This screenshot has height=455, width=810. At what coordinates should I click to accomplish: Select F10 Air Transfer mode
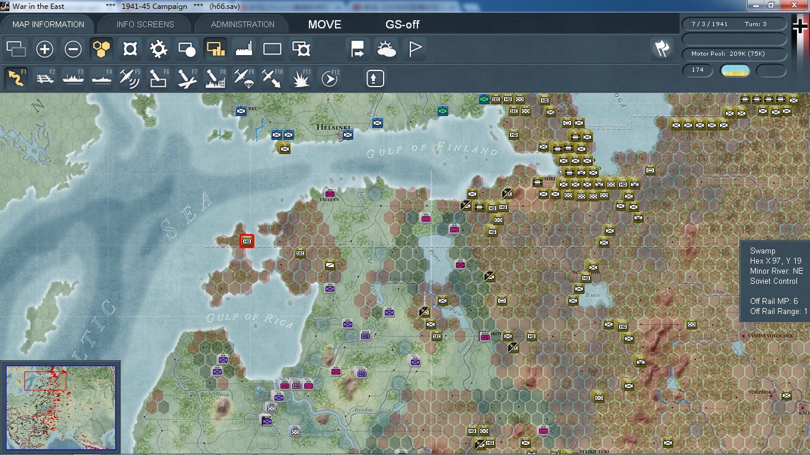[272, 78]
